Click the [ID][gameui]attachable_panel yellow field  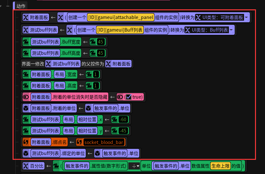(121, 17)
